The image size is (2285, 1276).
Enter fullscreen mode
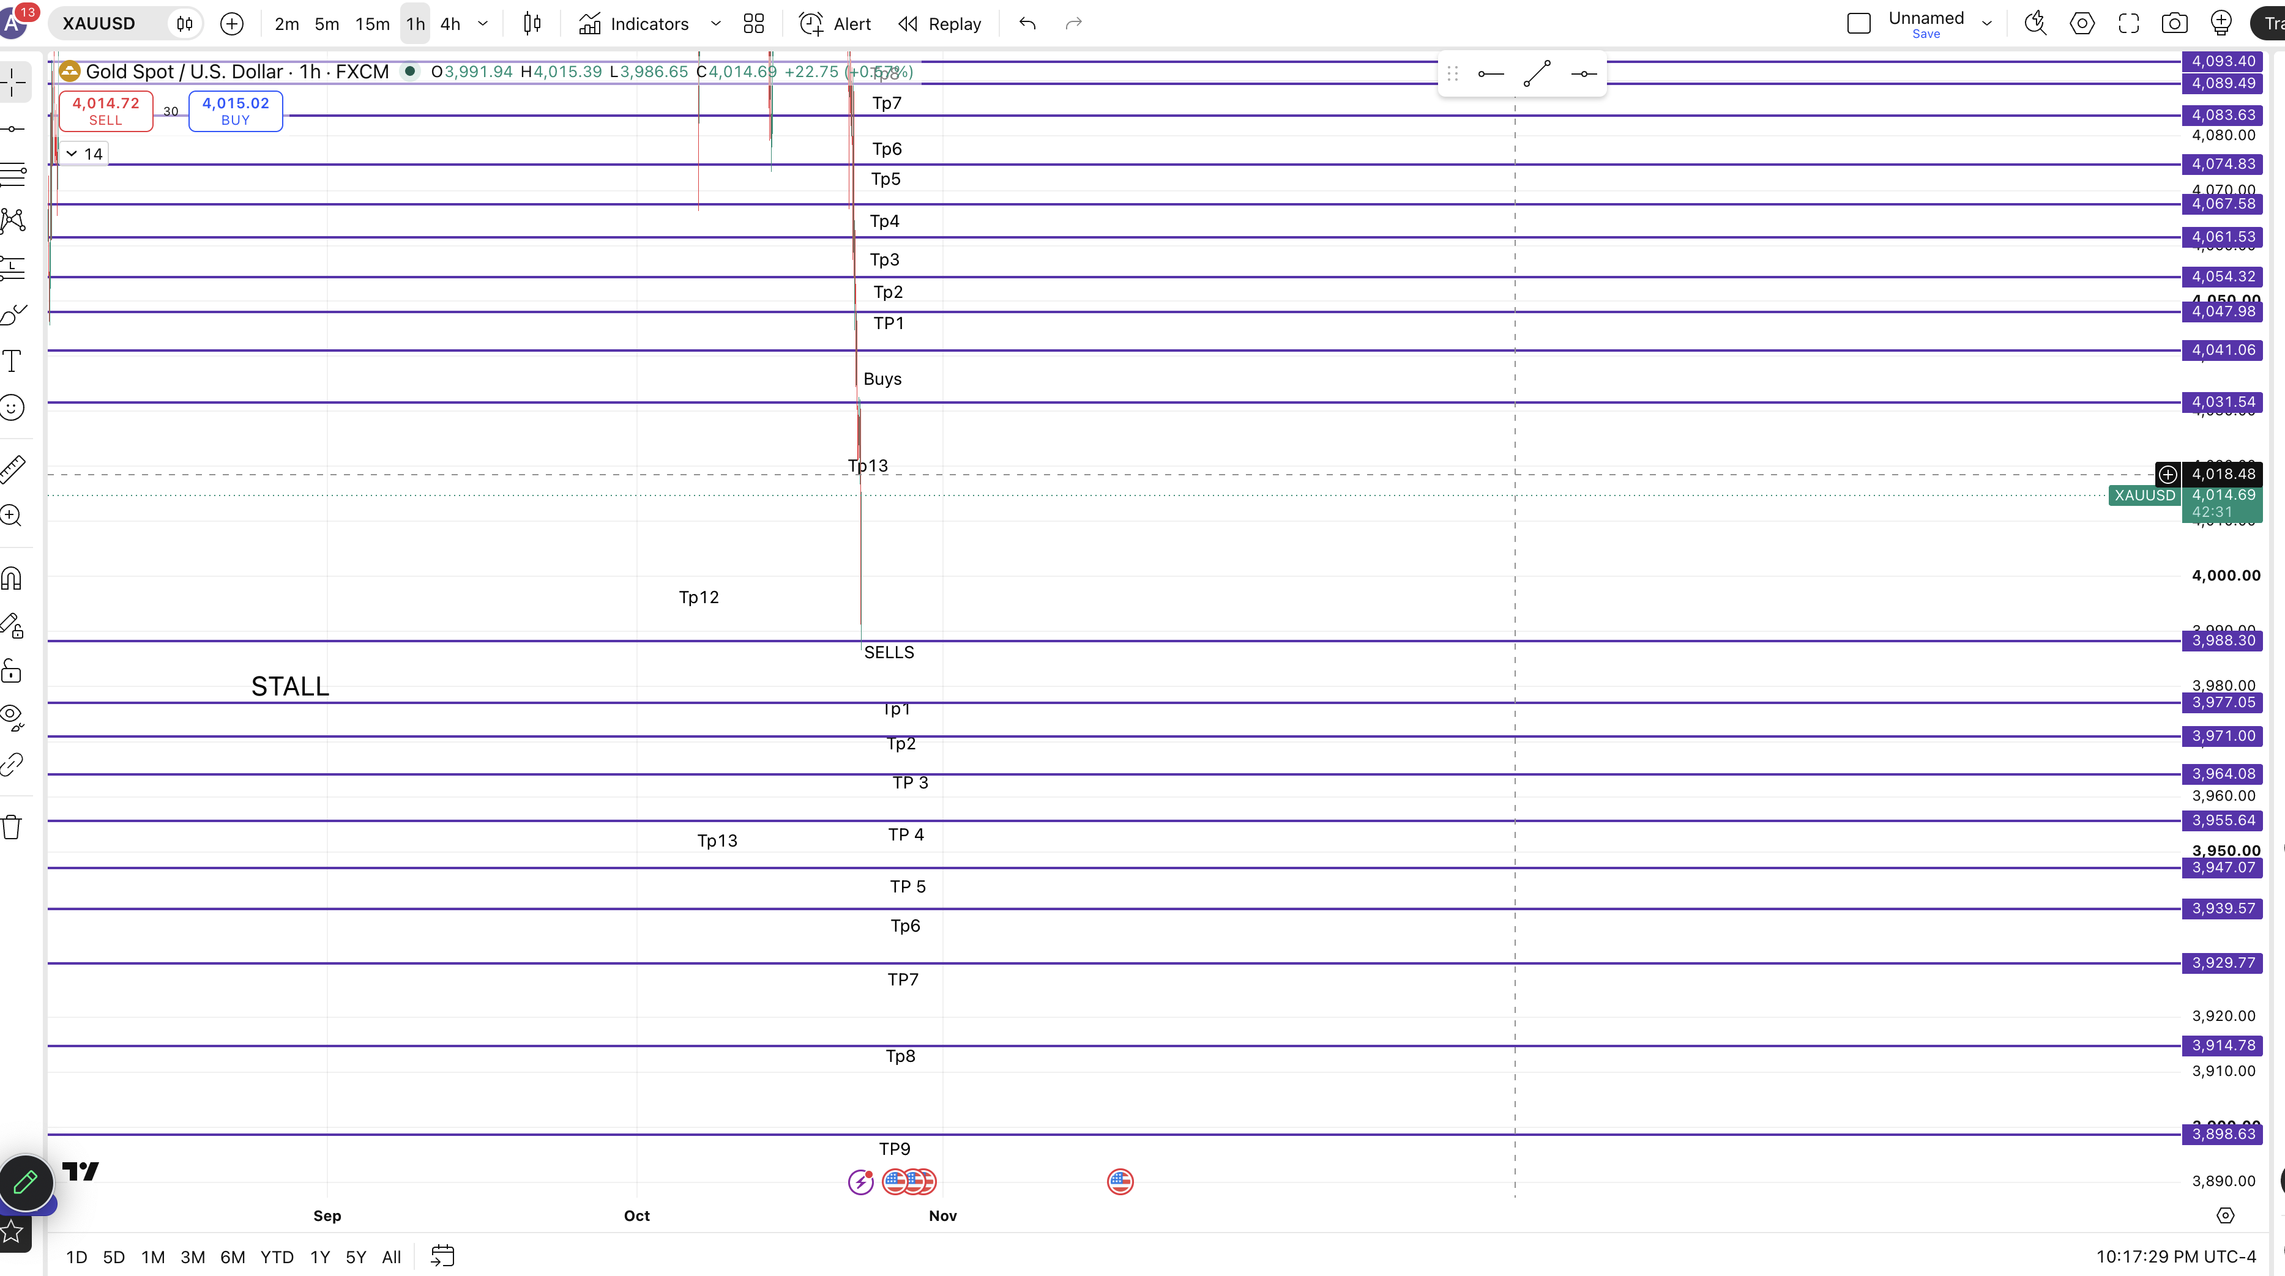coord(2129,24)
